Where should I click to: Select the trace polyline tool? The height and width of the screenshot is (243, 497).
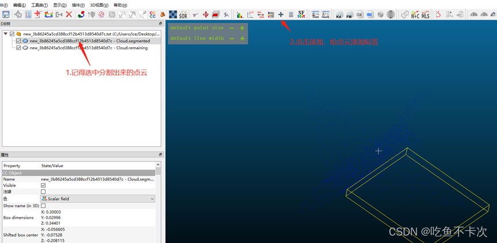click(39, 14)
